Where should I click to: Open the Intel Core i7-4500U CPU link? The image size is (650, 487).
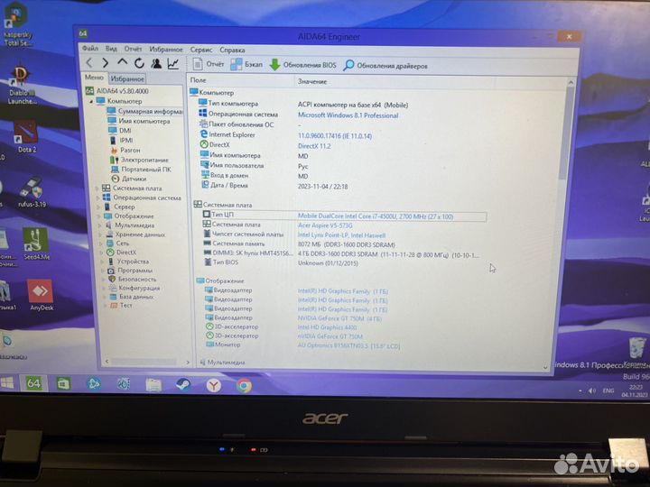pos(376,216)
